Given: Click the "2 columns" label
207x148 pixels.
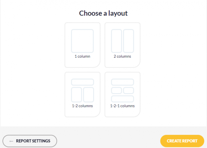Looking at the screenshot, I should (x=122, y=56).
